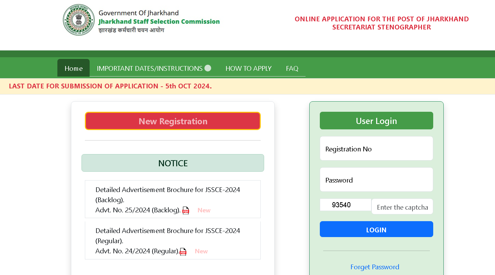Click the Online Application Secretariat Stenographer heading
The image size is (495, 275).
(382, 23)
